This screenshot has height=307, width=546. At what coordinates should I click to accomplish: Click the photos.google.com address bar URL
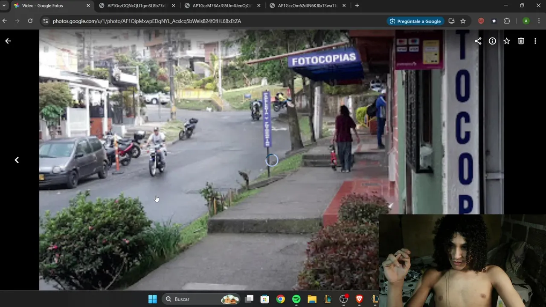[x=147, y=21]
